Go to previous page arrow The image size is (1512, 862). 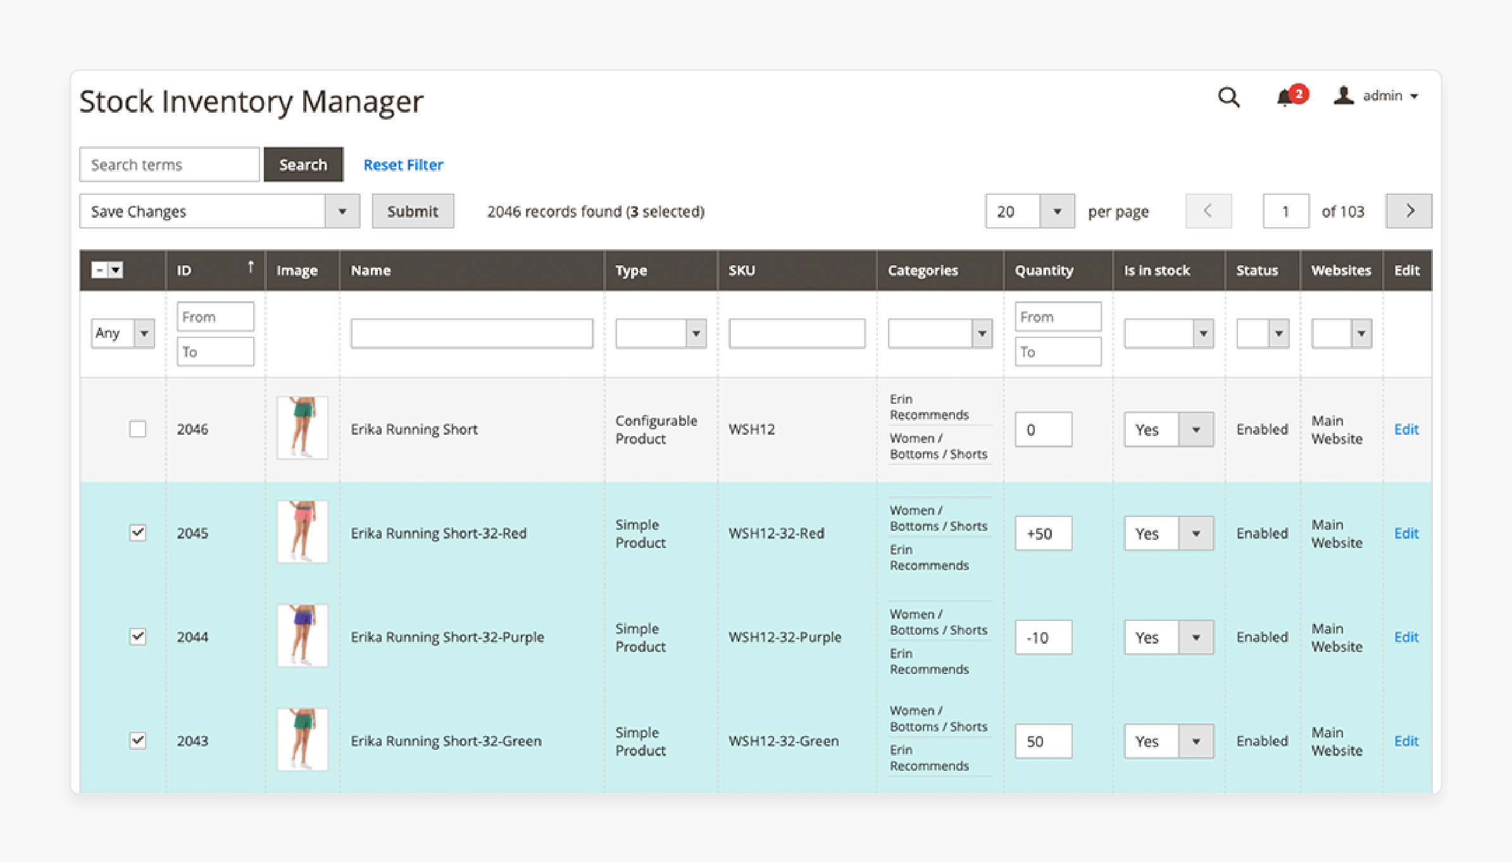(1208, 211)
